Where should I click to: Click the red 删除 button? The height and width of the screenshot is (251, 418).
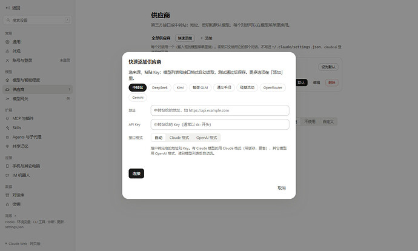(x=331, y=82)
